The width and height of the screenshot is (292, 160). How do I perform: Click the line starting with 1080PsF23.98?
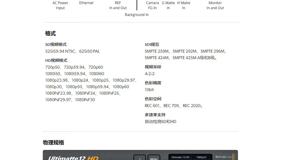coord(83,93)
